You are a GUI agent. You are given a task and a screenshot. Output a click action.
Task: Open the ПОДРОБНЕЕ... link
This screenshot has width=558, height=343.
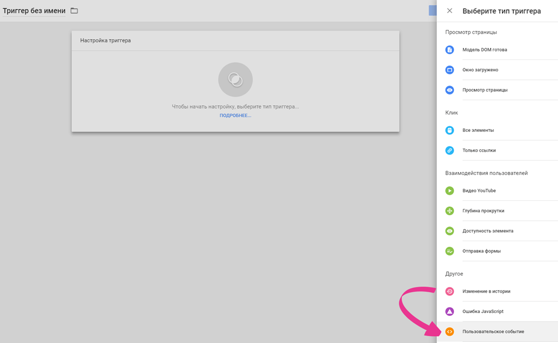[x=235, y=115]
